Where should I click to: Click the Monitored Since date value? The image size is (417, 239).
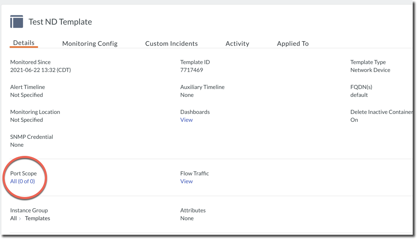pyautogui.click(x=40, y=70)
